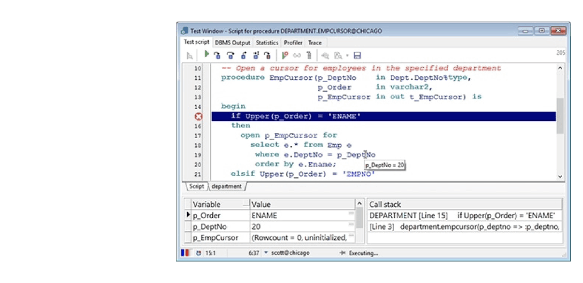583x283 pixels.
Task: Open the ellipsis button in the p_EmpCursor row
Action: (352, 235)
